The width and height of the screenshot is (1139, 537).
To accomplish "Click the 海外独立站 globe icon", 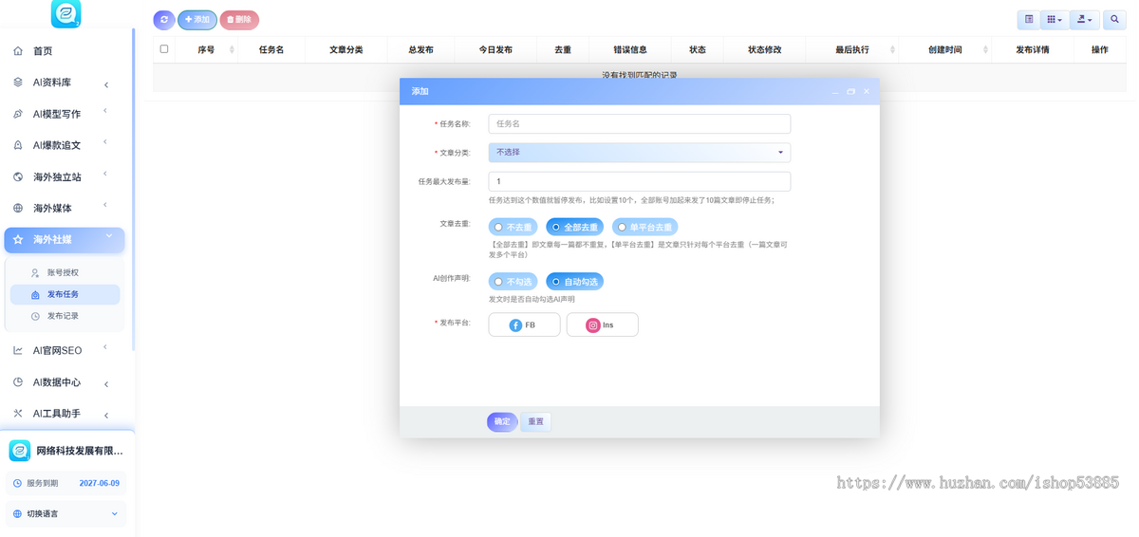I will [x=18, y=176].
